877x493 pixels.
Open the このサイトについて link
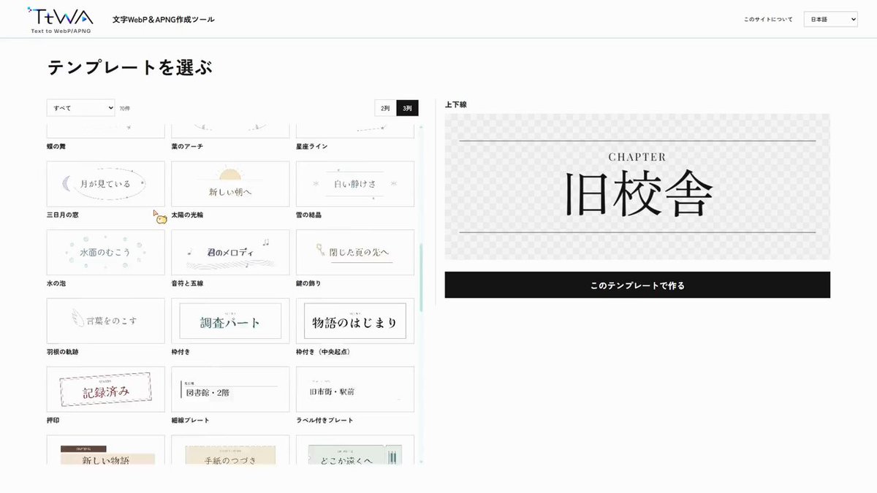(x=768, y=20)
